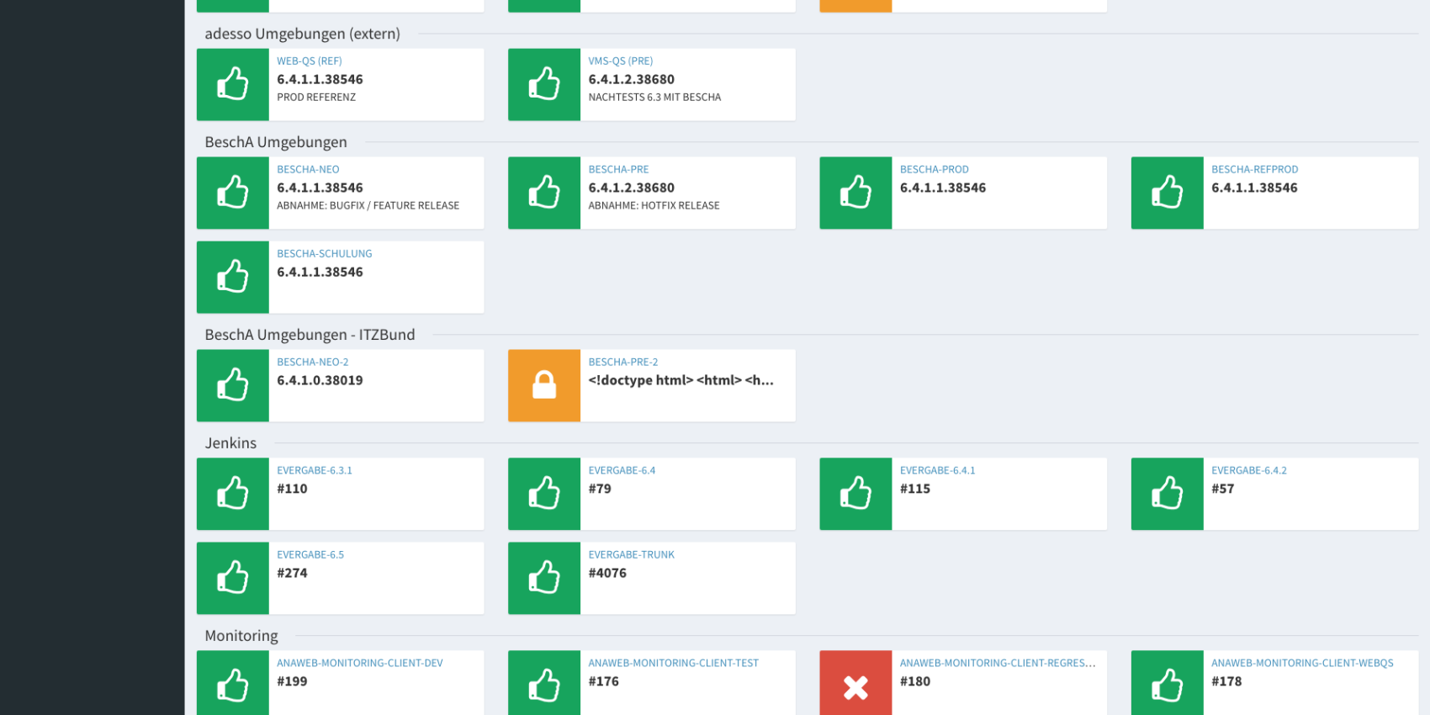Open the EVERGABE-6.4.2 Jenkins job link
The width and height of the screenshot is (1430, 715).
click(1249, 471)
